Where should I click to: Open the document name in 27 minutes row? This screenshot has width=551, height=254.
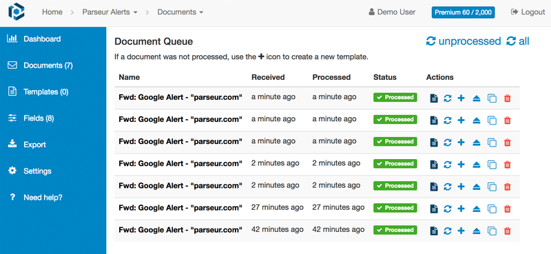pyautogui.click(x=180, y=208)
